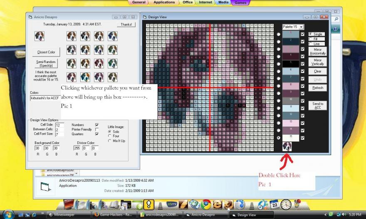Open the recycle bin icon in the dock
The width and height of the screenshot is (366, 219).
298,204
